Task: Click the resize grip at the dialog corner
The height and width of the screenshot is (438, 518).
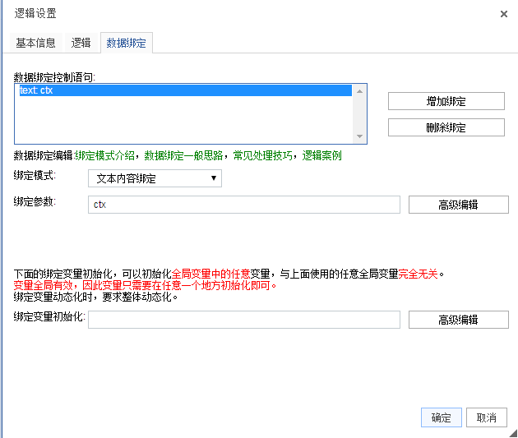Action: click(x=513, y=433)
